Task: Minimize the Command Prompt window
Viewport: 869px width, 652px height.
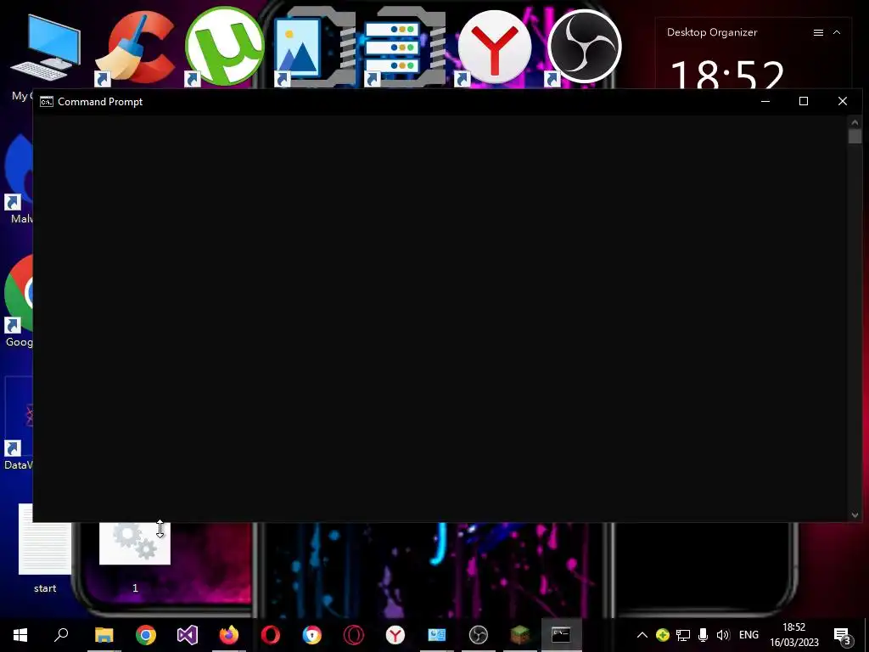Action: 765,102
